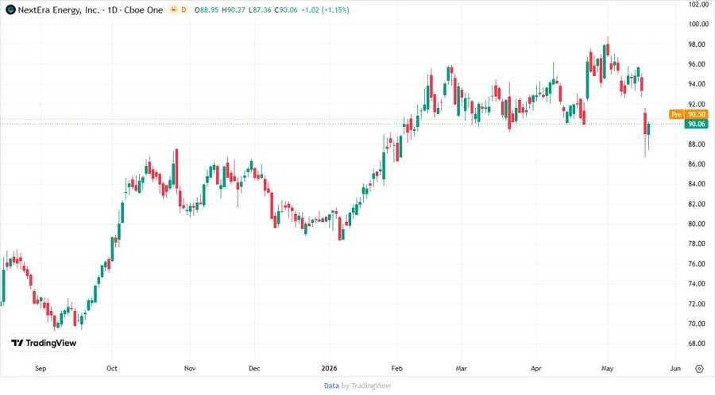
Task: Click the 76.00 price axis label
Action: pyautogui.click(x=696, y=264)
